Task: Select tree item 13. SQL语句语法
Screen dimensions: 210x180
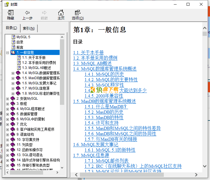Action: click(x=30, y=155)
